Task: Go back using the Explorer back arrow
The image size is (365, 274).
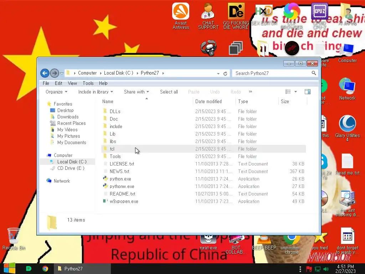Action: point(45,73)
